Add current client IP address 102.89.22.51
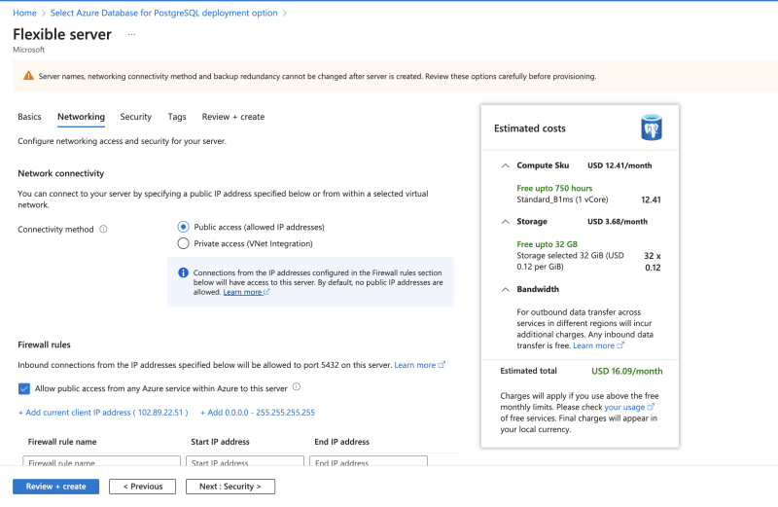 (x=103, y=413)
